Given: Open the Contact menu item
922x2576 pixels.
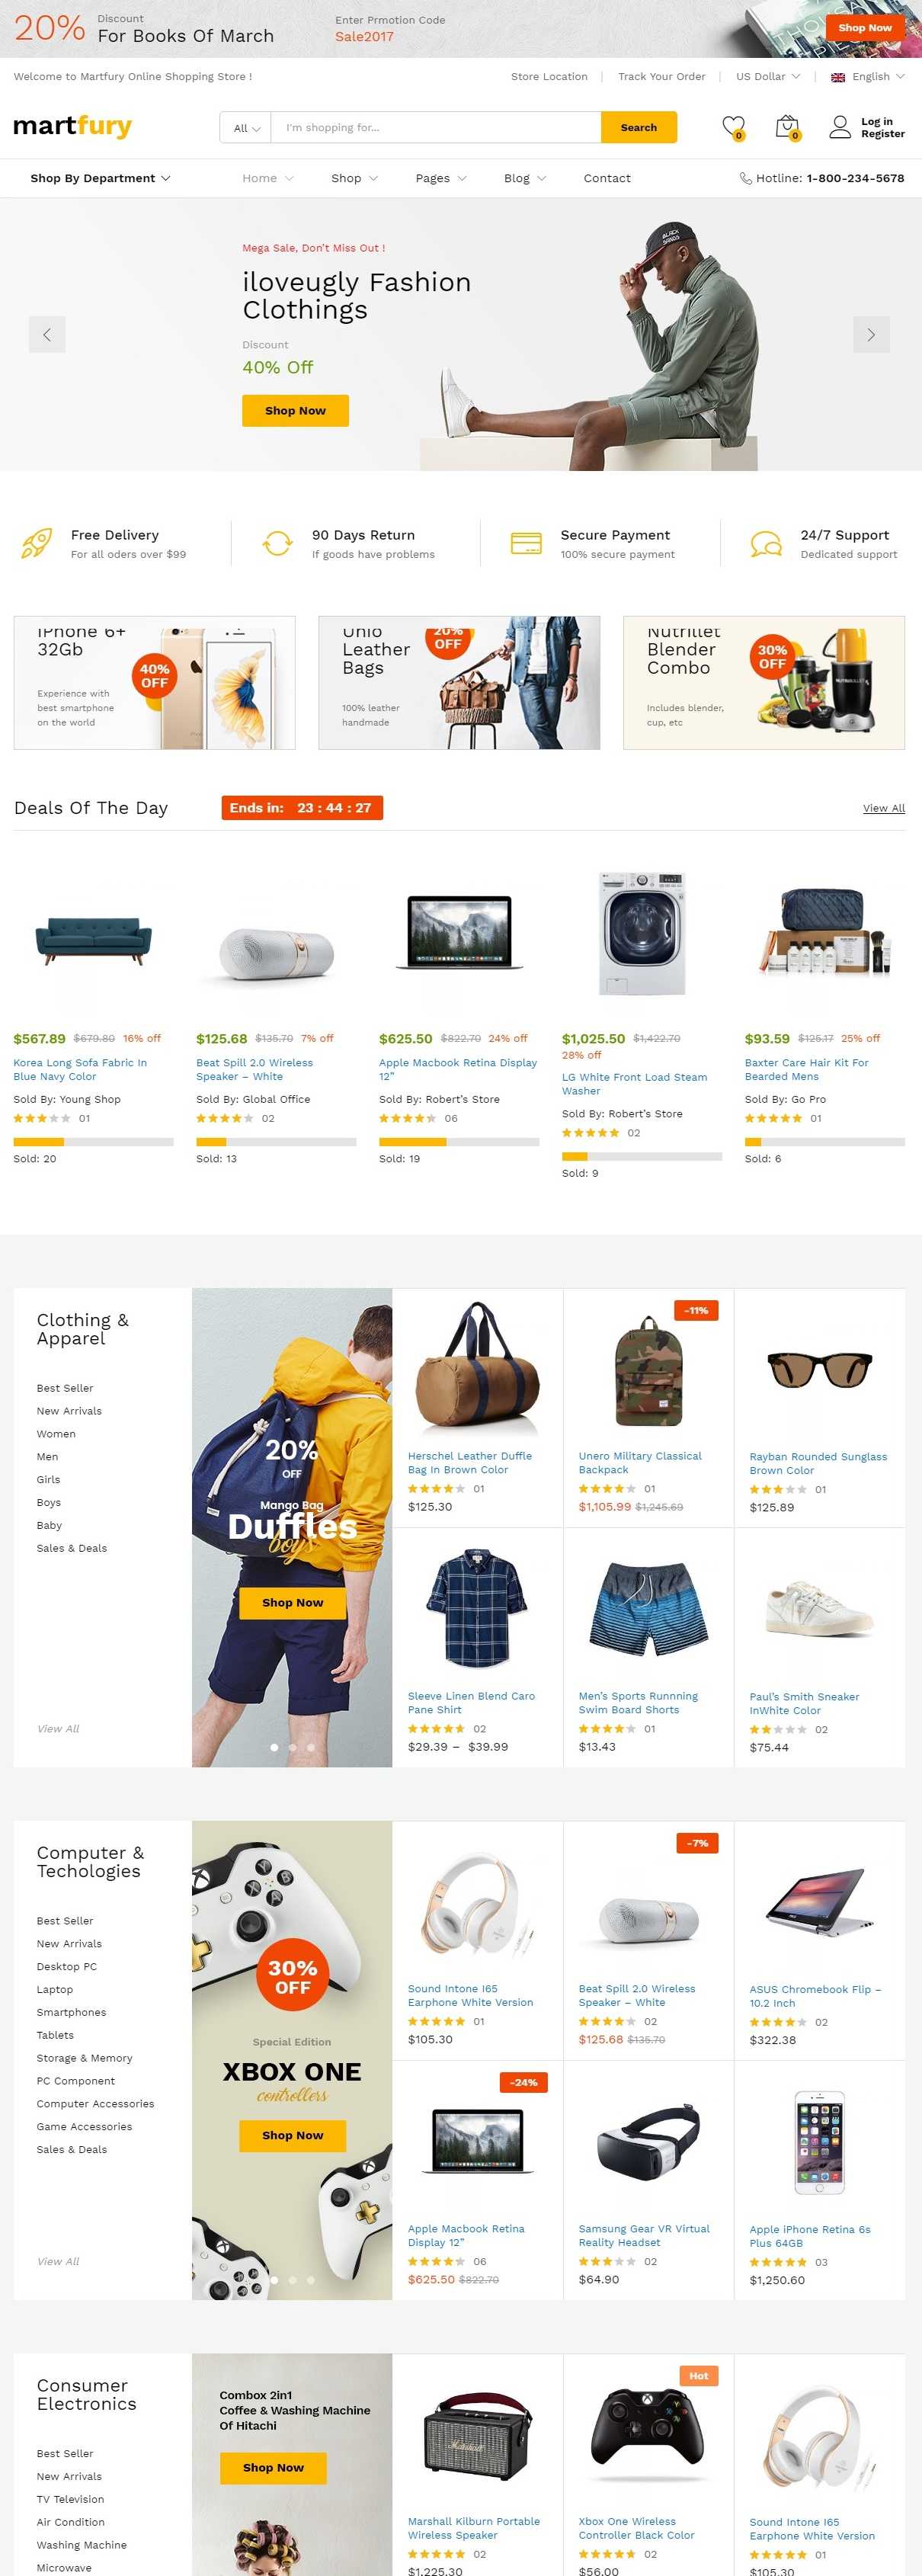Looking at the screenshot, I should click(607, 178).
